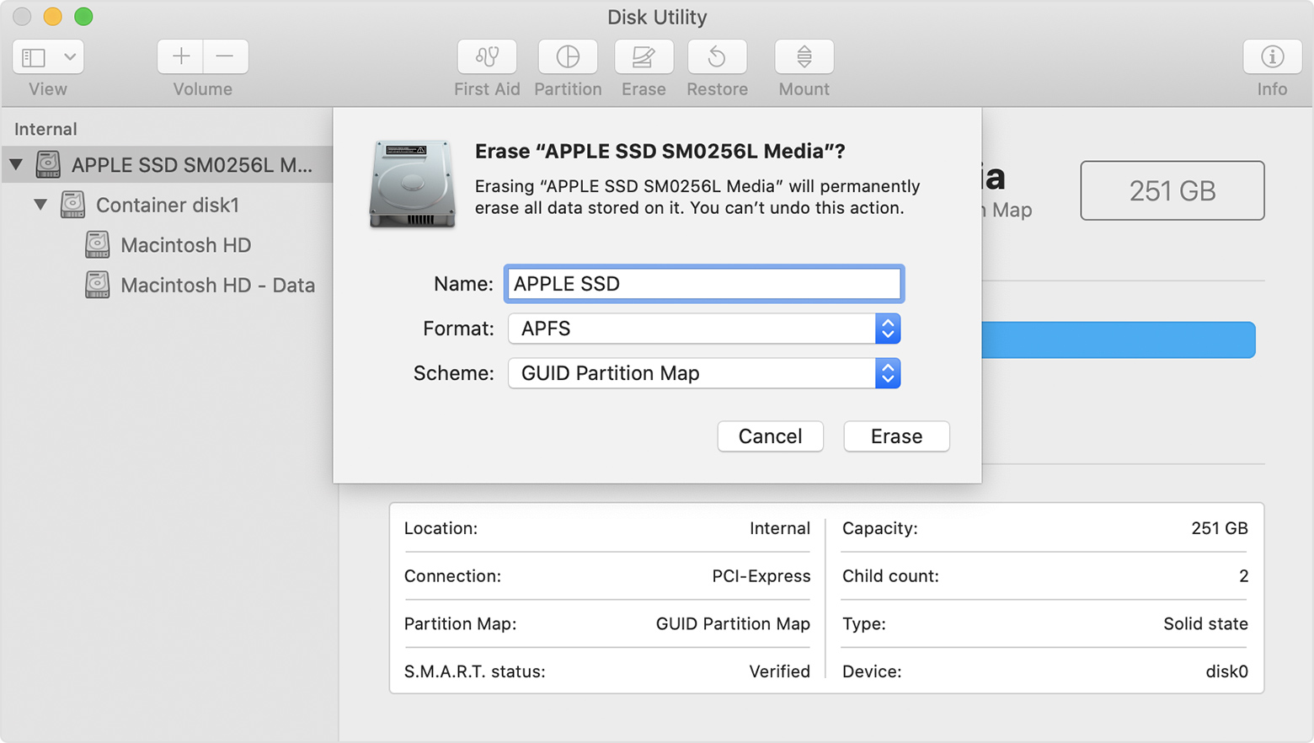Click inside the Name text field
This screenshot has width=1314, height=743.
[x=703, y=284]
